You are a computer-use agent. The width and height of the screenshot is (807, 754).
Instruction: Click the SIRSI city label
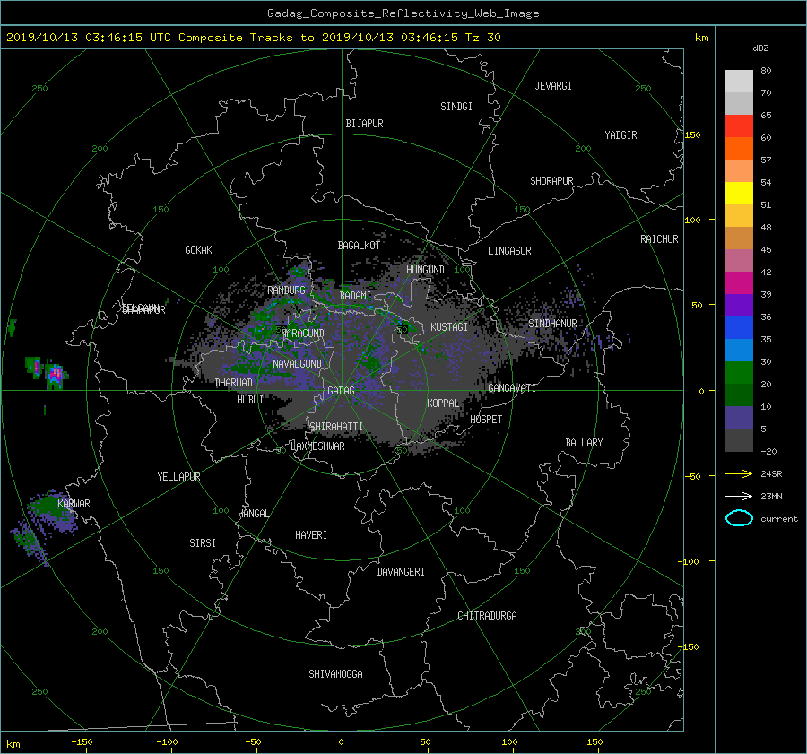pyautogui.click(x=203, y=543)
